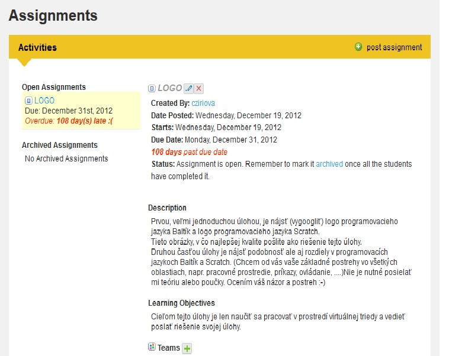This screenshot has height=356, width=462.
Task: Click the Learning Objectives heading
Action: 181,303
